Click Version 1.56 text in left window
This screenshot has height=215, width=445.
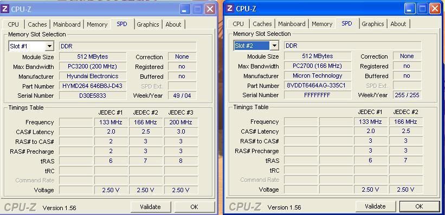click(x=59, y=208)
